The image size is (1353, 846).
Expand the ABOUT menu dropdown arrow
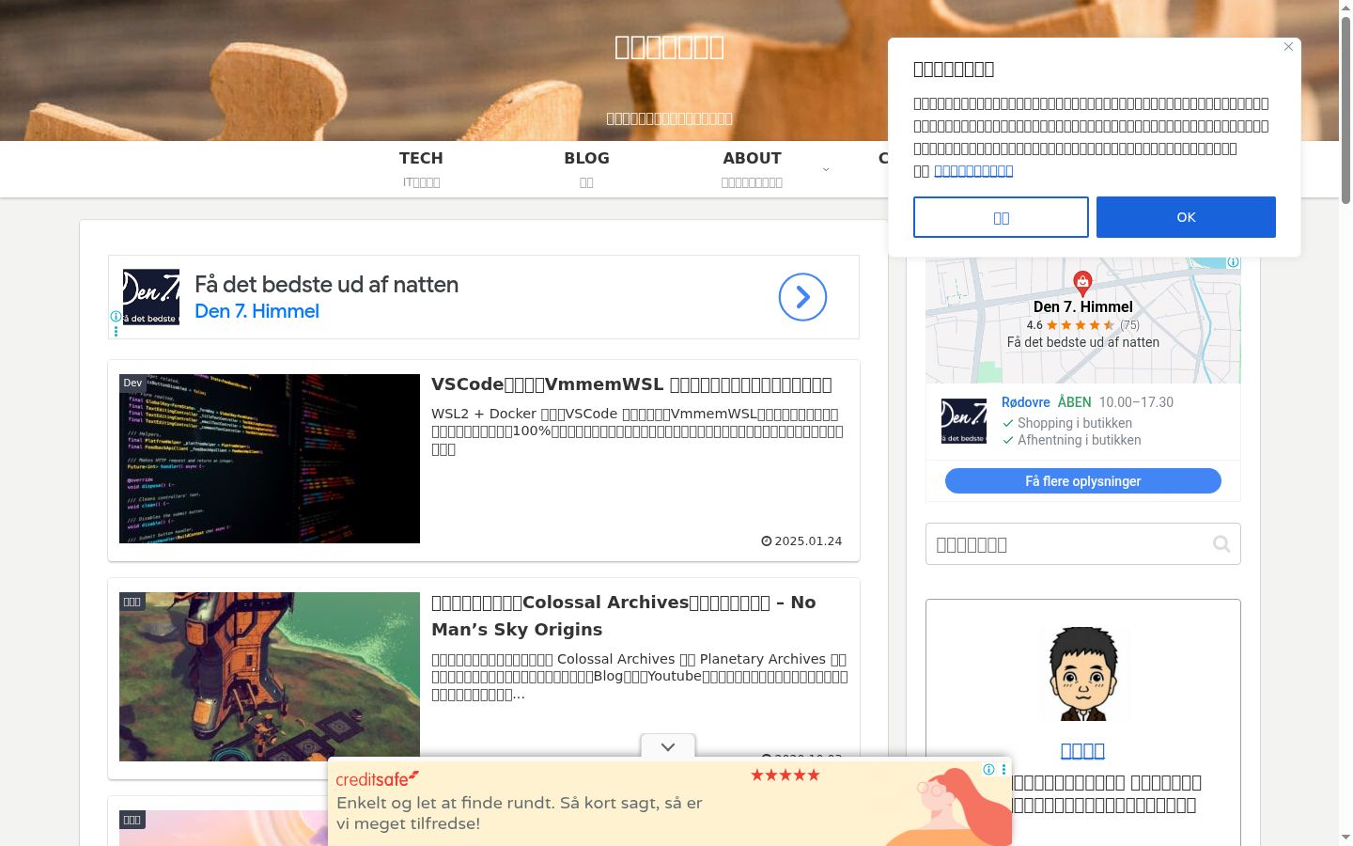coord(826,170)
